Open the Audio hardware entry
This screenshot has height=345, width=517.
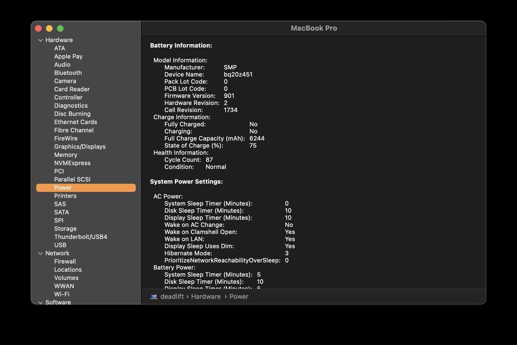click(x=62, y=65)
